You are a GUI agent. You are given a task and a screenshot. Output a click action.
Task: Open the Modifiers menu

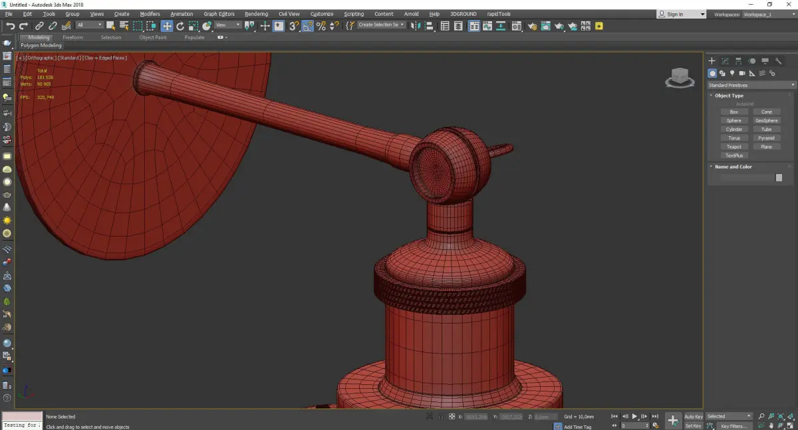coord(150,14)
